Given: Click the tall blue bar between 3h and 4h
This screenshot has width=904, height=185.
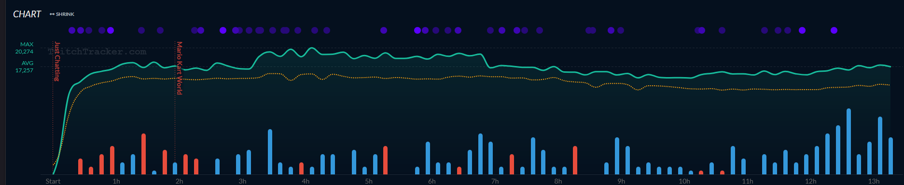Looking at the screenshot, I should [270, 152].
